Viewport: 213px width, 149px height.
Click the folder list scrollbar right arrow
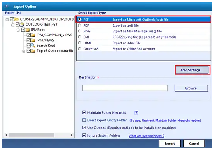(x=72, y=135)
